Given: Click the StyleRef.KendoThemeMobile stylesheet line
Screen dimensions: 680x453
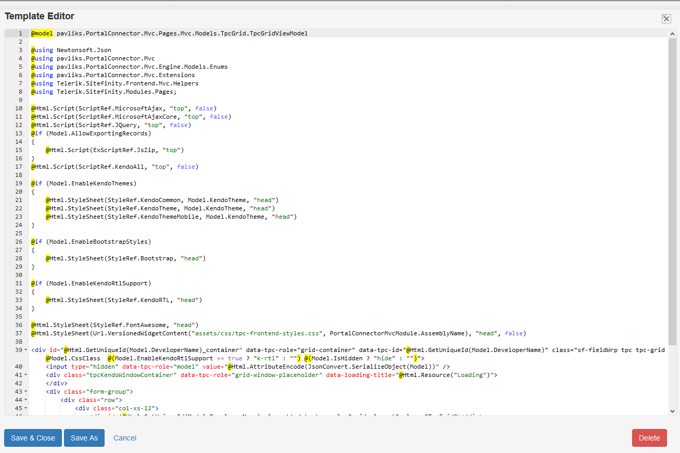Looking at the screenshot, I should pos(171,217).
